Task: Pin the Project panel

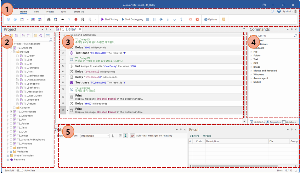Action: click(47, 29)
